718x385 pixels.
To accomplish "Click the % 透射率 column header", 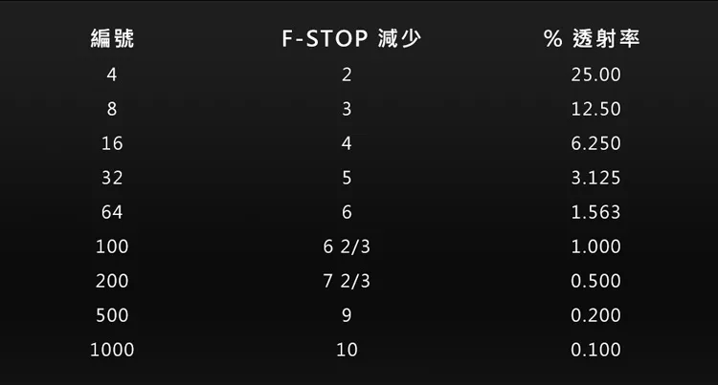I will [593, 40].
